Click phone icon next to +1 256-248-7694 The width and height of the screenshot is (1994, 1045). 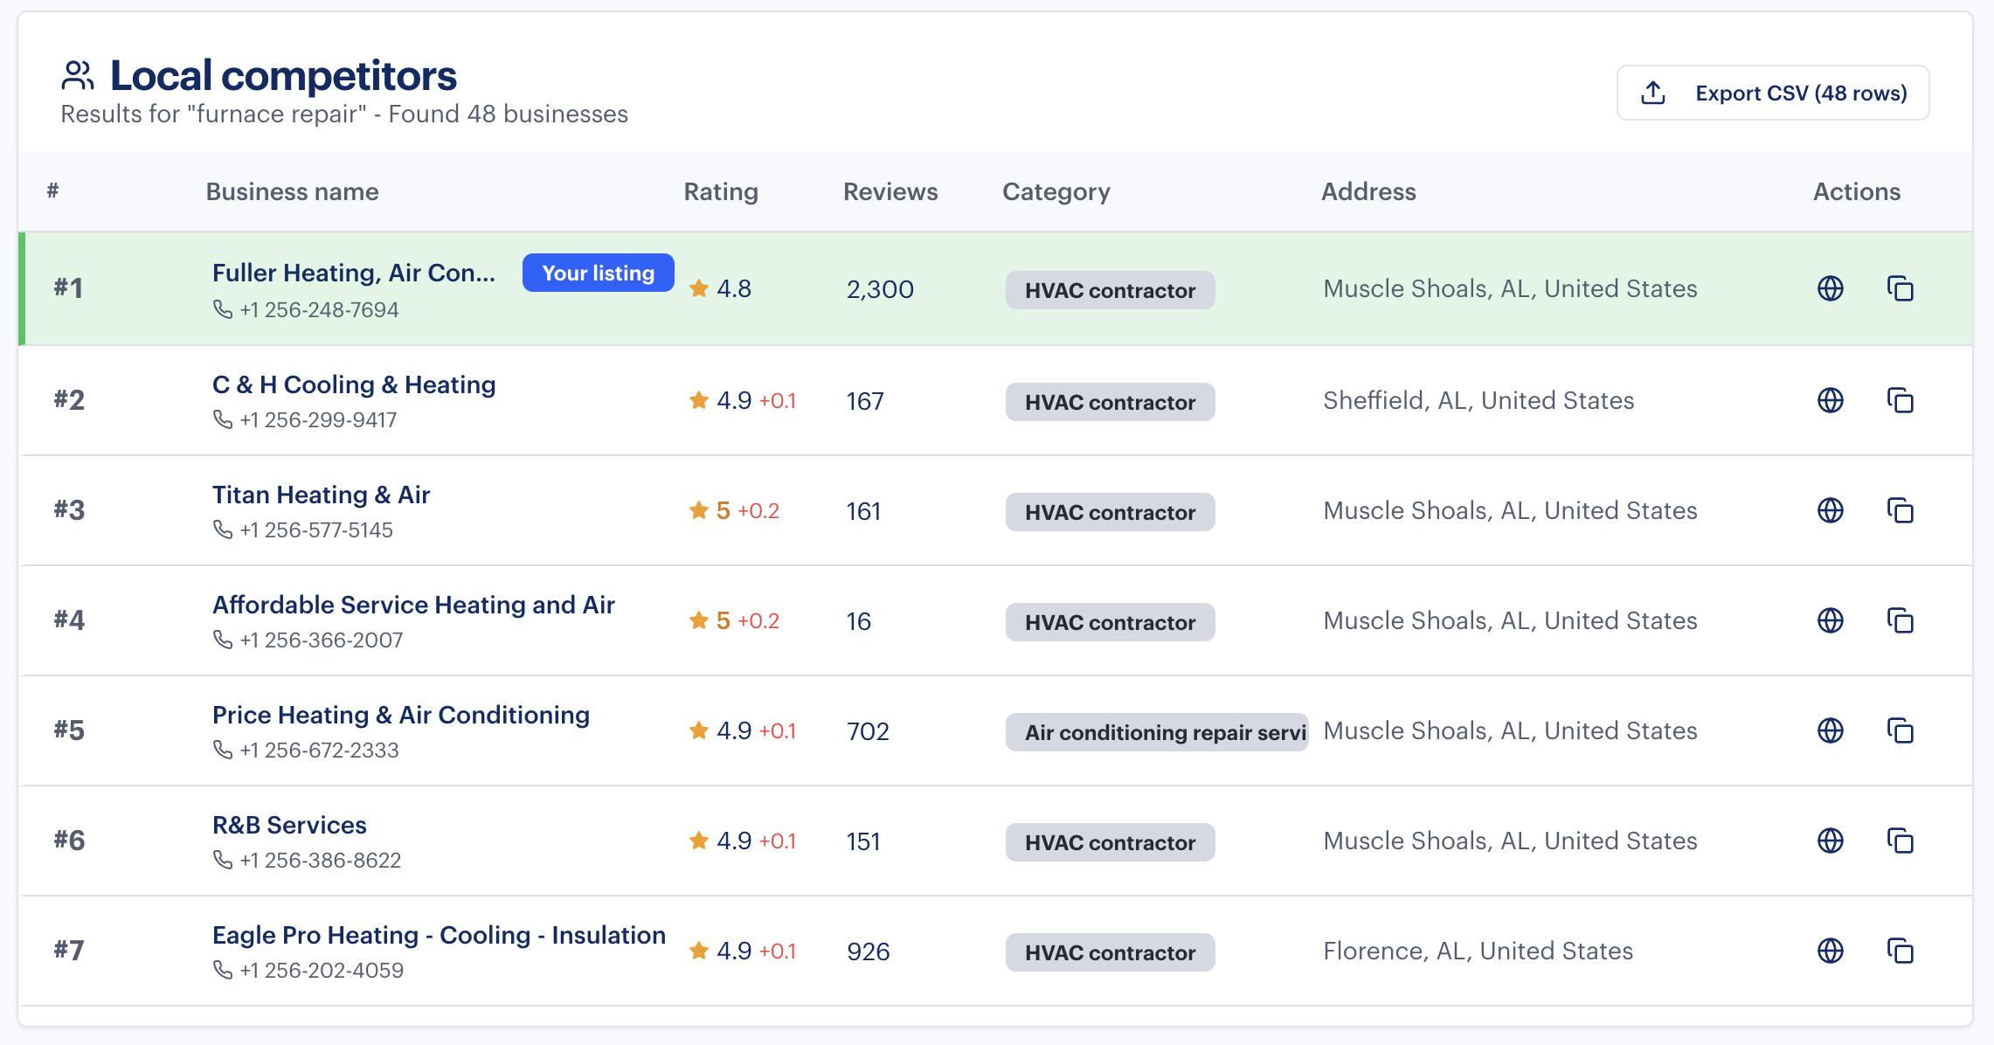[x=223, y=309]
